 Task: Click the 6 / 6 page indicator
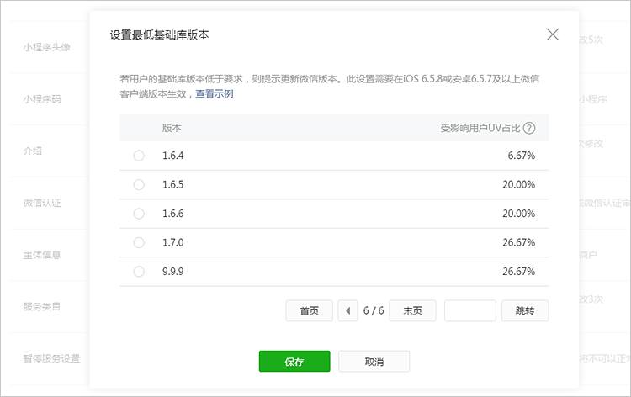coord(374,310)
